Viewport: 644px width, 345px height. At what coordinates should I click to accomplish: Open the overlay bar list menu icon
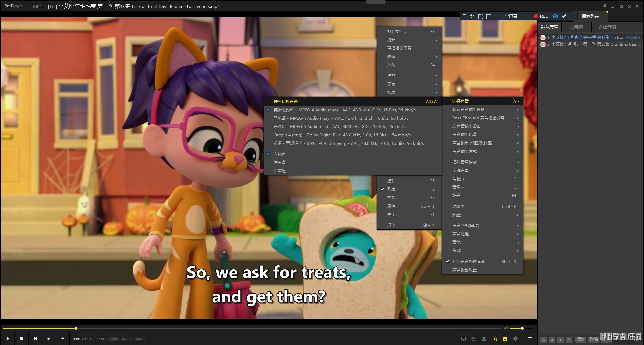tap(464, 16)
